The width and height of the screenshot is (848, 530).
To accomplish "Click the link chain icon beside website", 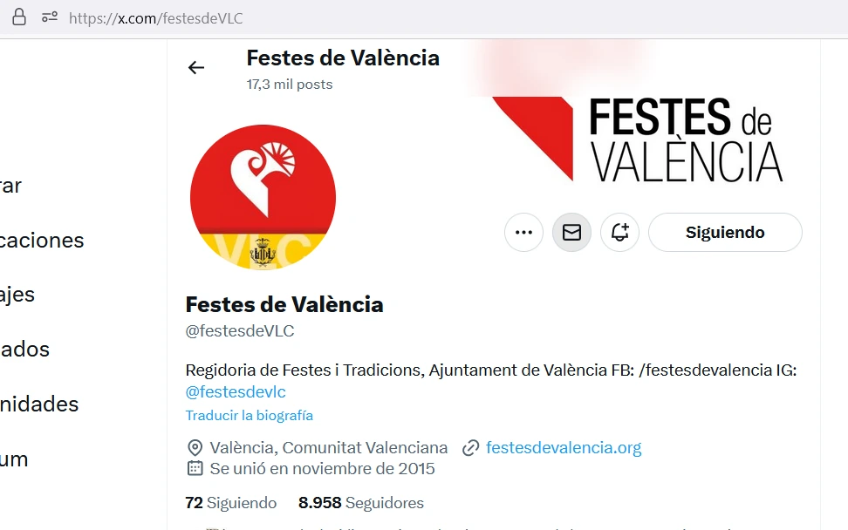I will 470,448.
